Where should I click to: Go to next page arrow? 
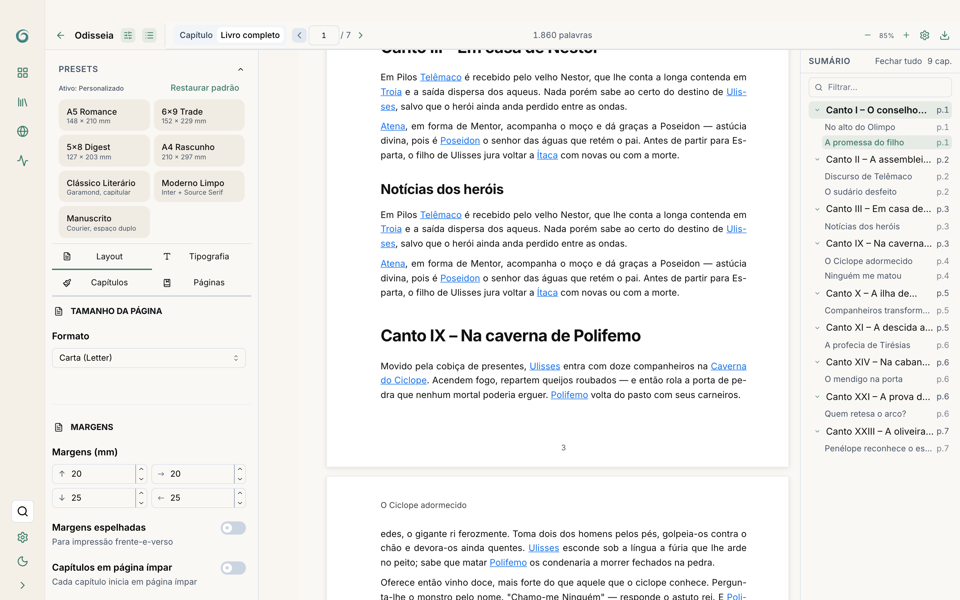click(x=361, y=35)
